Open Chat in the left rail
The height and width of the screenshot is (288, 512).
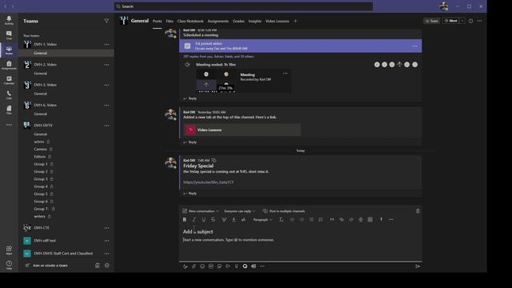(9, 35)
